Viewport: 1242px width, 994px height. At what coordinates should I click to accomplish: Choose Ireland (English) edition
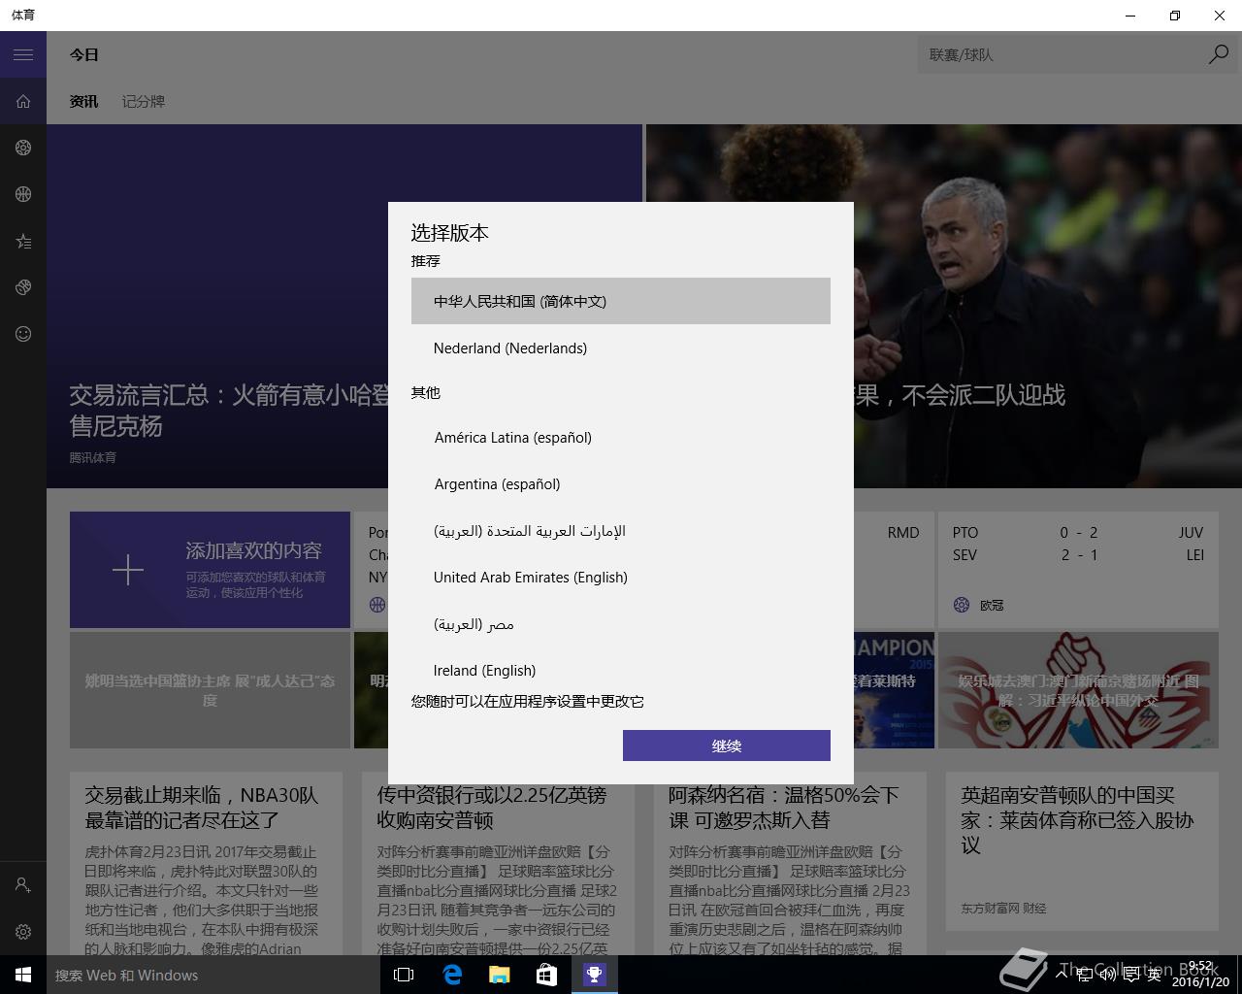pyautogui.click(x=621, y=670)
